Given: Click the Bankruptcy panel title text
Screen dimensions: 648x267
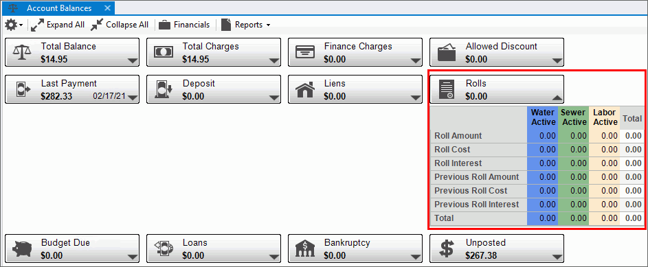Looking at the screenshot, I should coord(347,243).
